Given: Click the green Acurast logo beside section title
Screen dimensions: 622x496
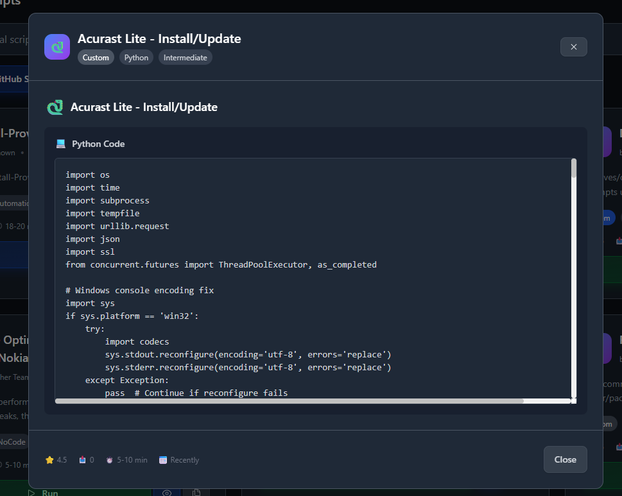Looking at the screenshot, I should (x=55, y=107).
